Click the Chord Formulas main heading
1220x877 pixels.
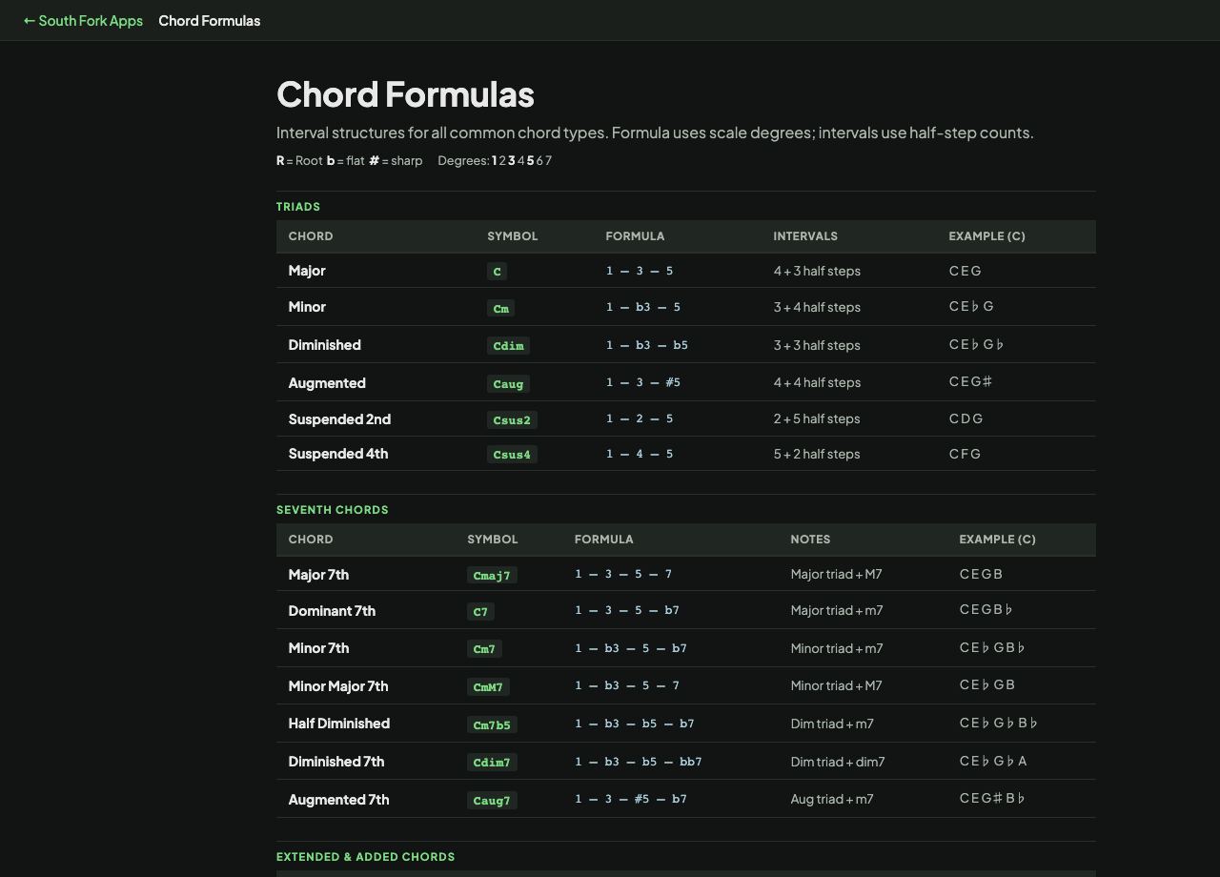pos(405,94)
